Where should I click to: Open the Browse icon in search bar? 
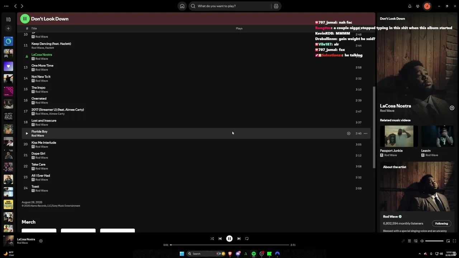pos(276,6)
